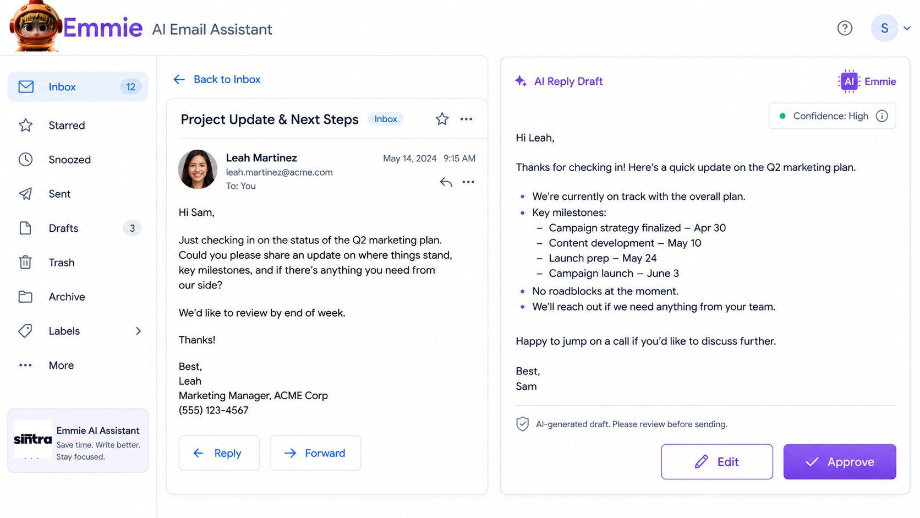Click the phone number (555) 123-4567
This screenshot has height=518, width=920.
pyautogui.click(x=213, y=410)
